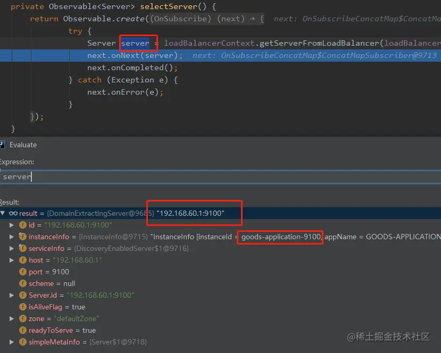Click the zone value "defaultZone"
The width and height of the screenshot is (441, 353).
[77, 319]
